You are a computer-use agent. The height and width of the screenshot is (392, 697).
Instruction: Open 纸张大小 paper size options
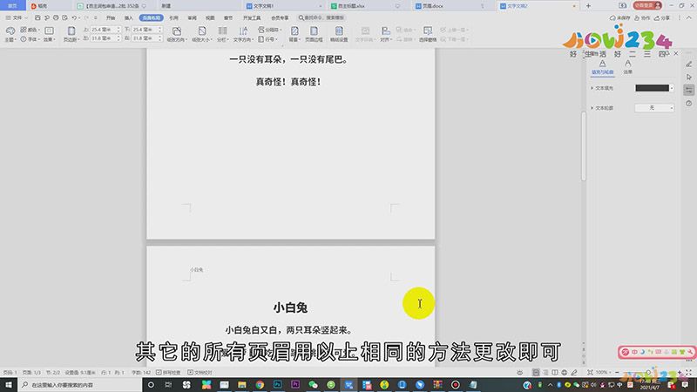coord(202,34)
